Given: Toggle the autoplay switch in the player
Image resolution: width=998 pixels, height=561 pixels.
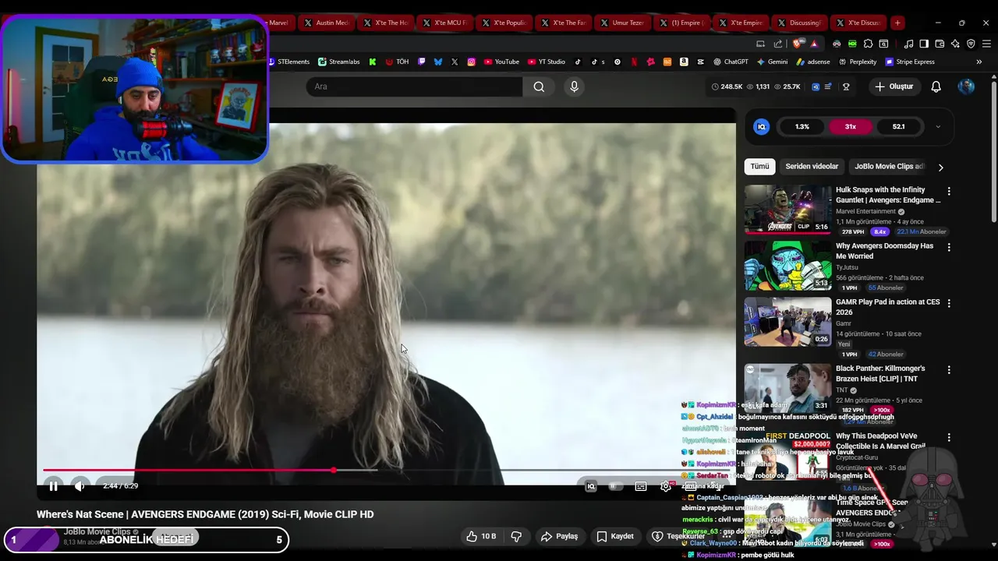Looking at the screenshot, I should coord(614,486).
